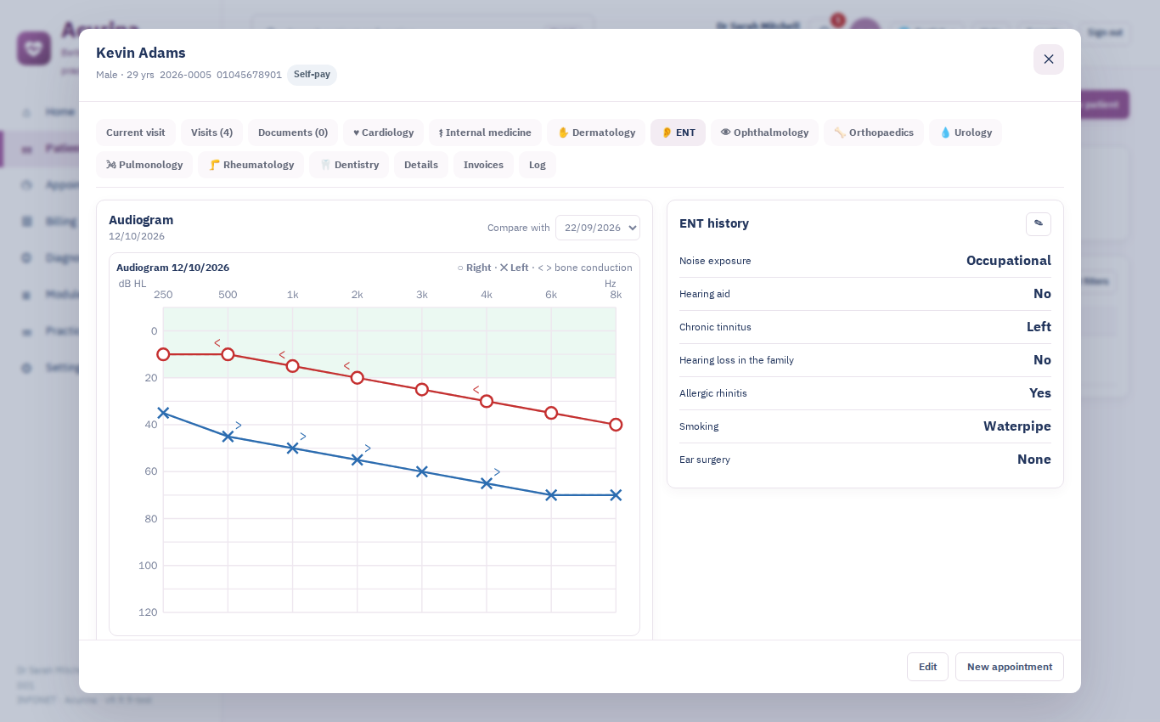This screenshot has width=1160, height=722.
Task: Edit ENT history with the pencil icon
Action: [x=1038, y=224]
